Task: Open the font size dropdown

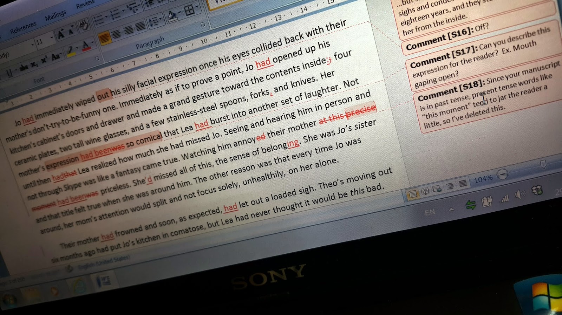Action: coord(51,37)
